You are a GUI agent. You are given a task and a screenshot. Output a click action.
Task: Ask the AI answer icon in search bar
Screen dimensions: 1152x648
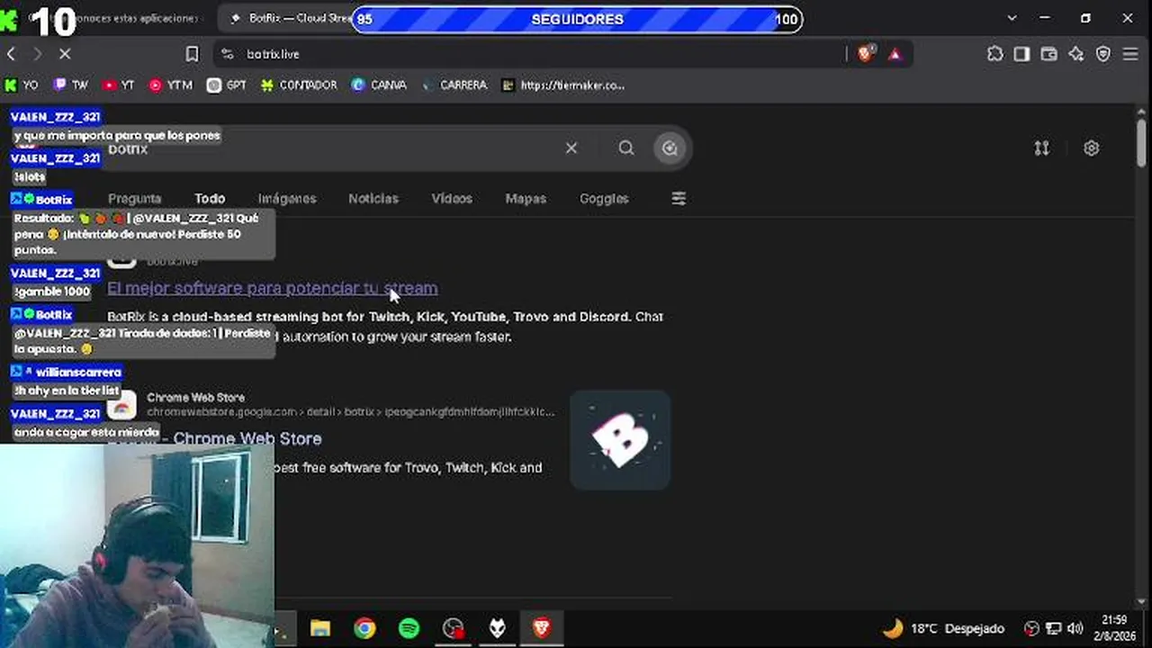670,148
